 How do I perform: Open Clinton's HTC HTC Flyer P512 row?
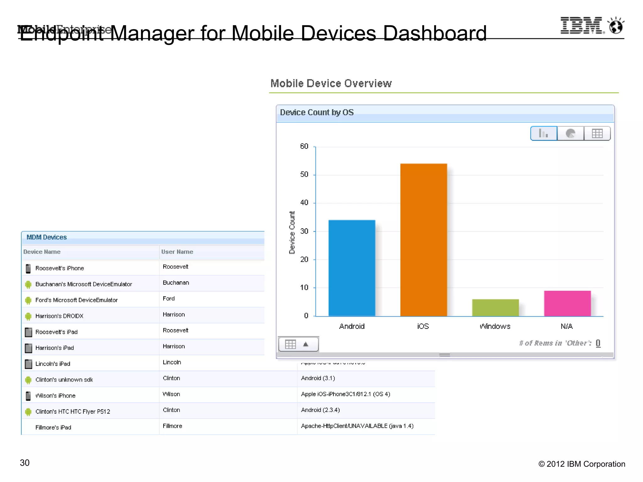(228, 411)
